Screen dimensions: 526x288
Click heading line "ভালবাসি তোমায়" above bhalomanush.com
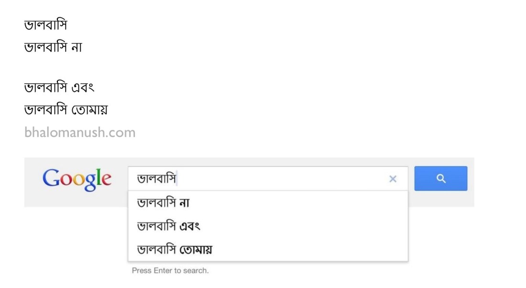coord(66,110)
